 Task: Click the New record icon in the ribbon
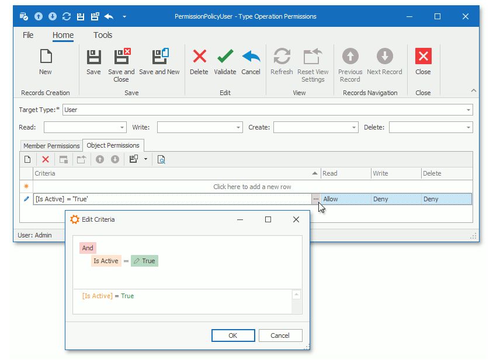[x=45, y=57]
